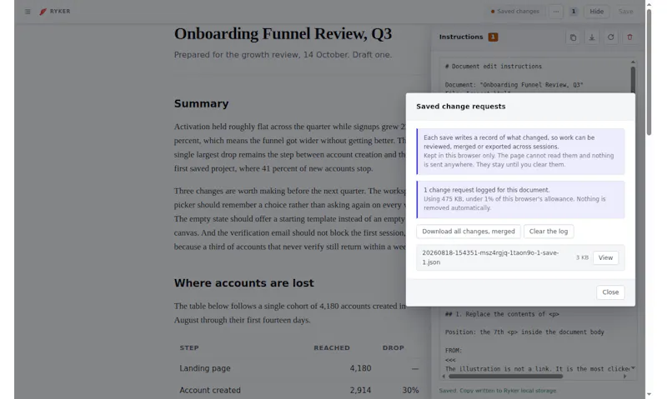Click the Instructions panel heading

(461, 37)
